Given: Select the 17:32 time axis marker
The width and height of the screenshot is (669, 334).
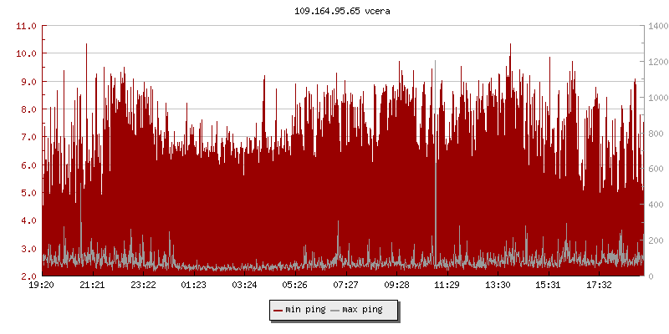Looking at the screenshot, I should pos(600,286).
